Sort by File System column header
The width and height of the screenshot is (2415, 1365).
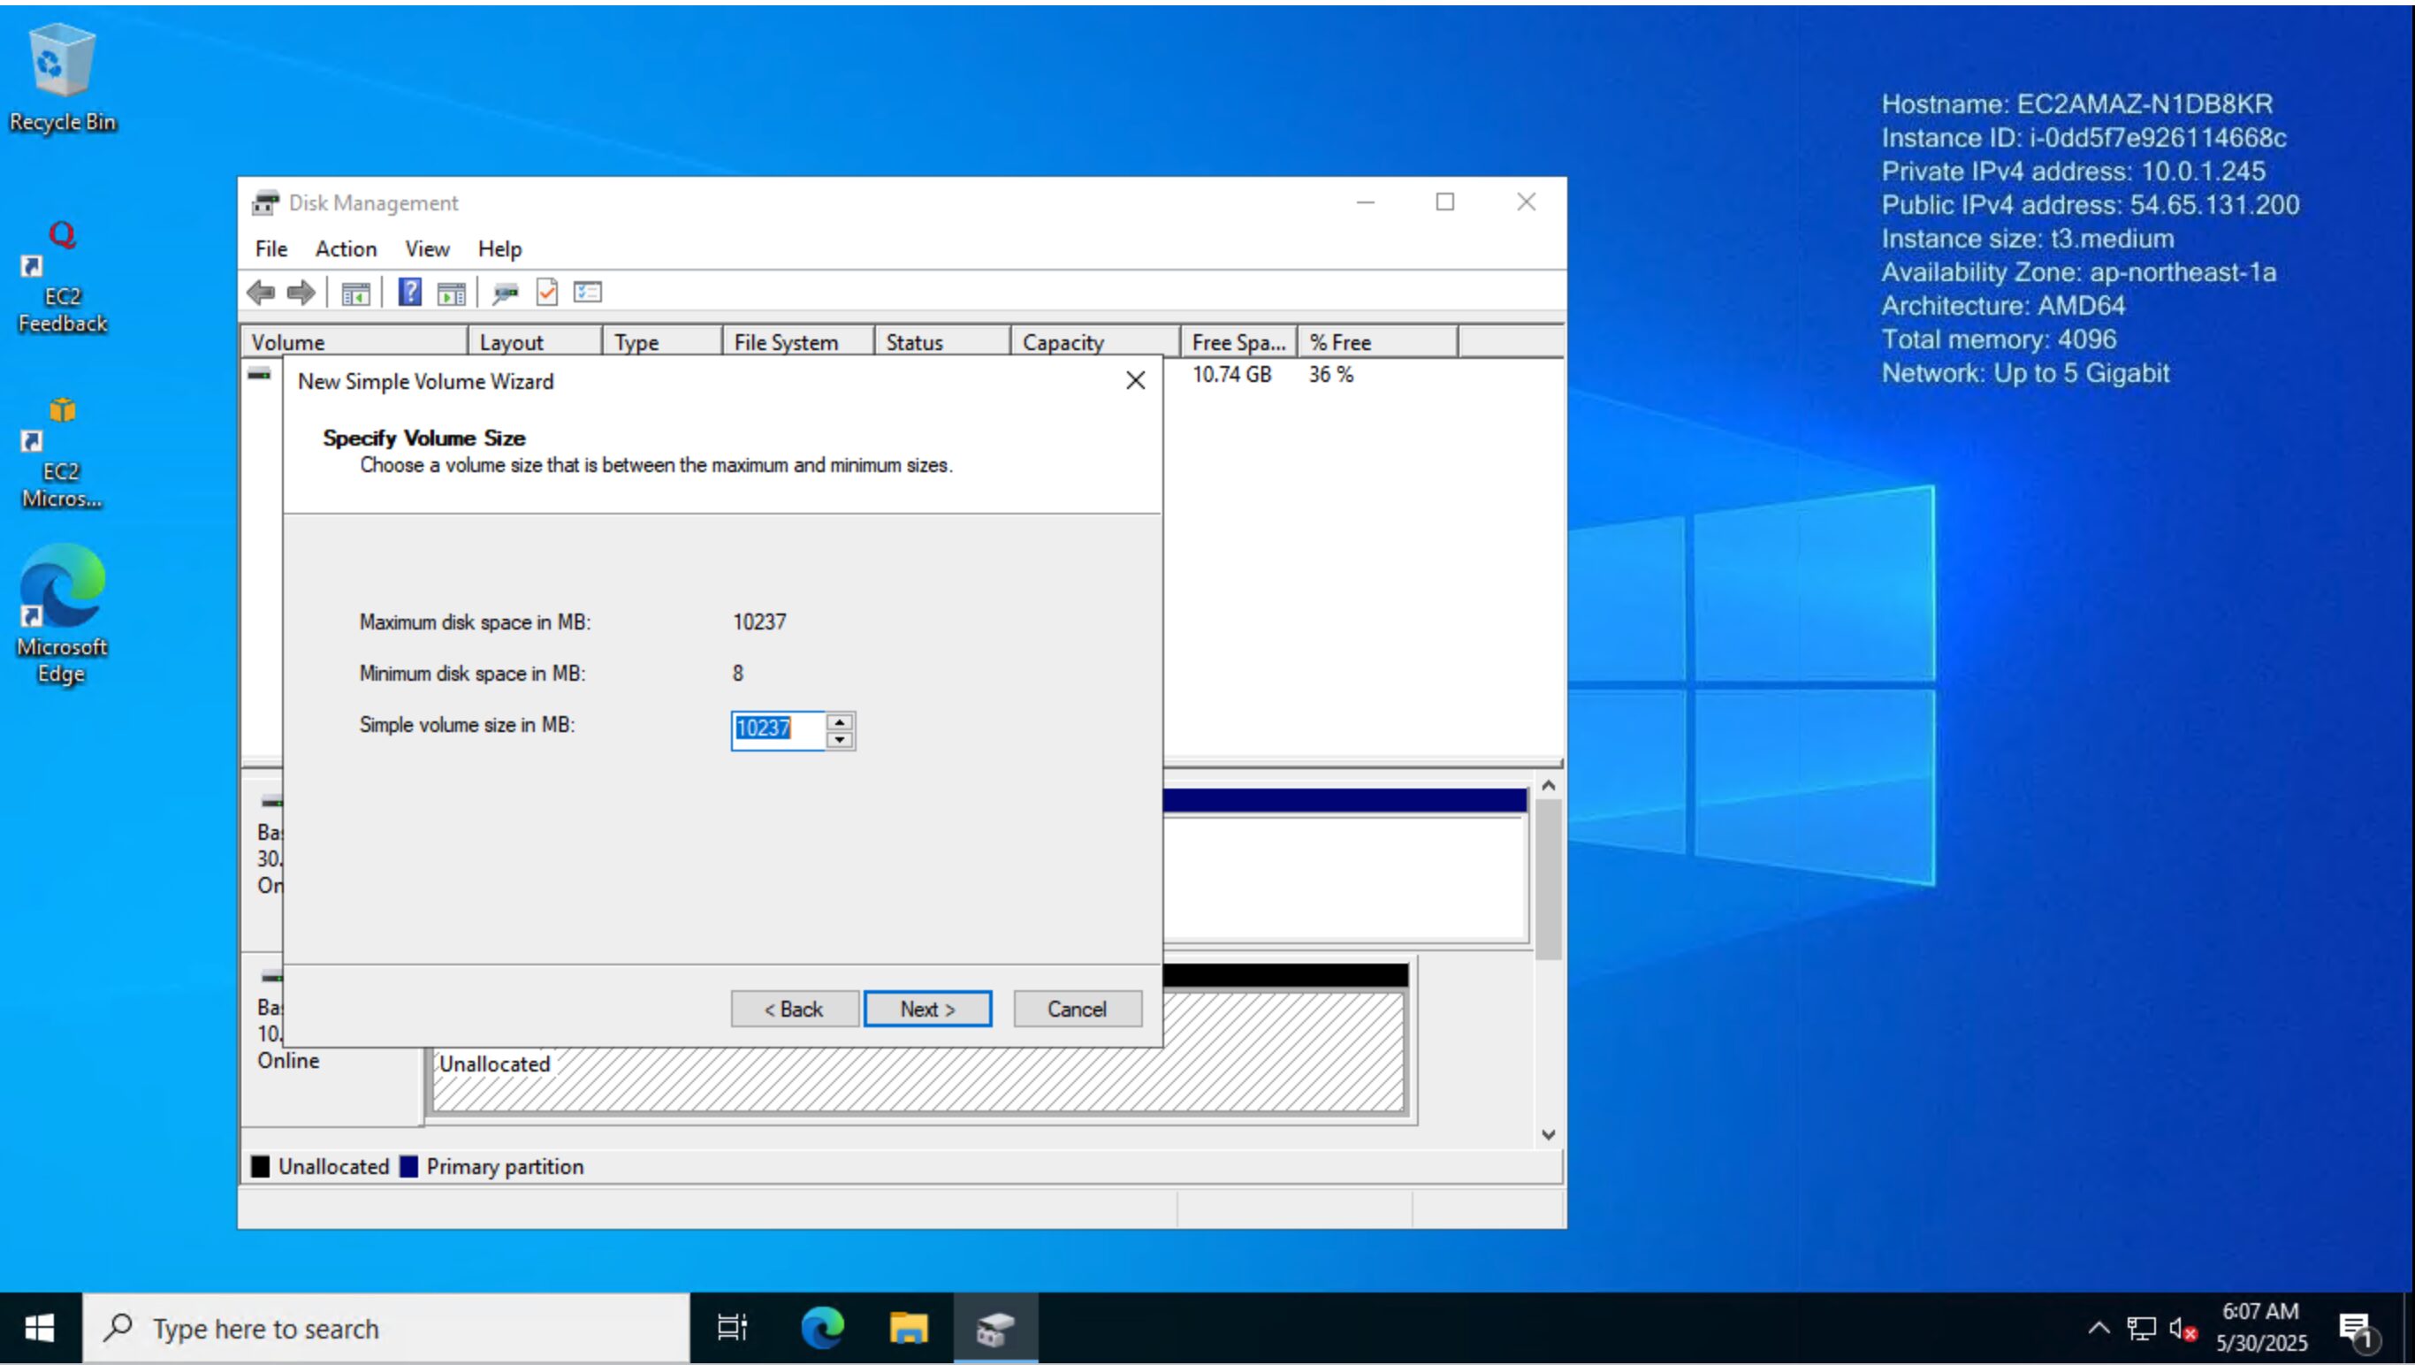pyautogui.click(x=798, y=342)
